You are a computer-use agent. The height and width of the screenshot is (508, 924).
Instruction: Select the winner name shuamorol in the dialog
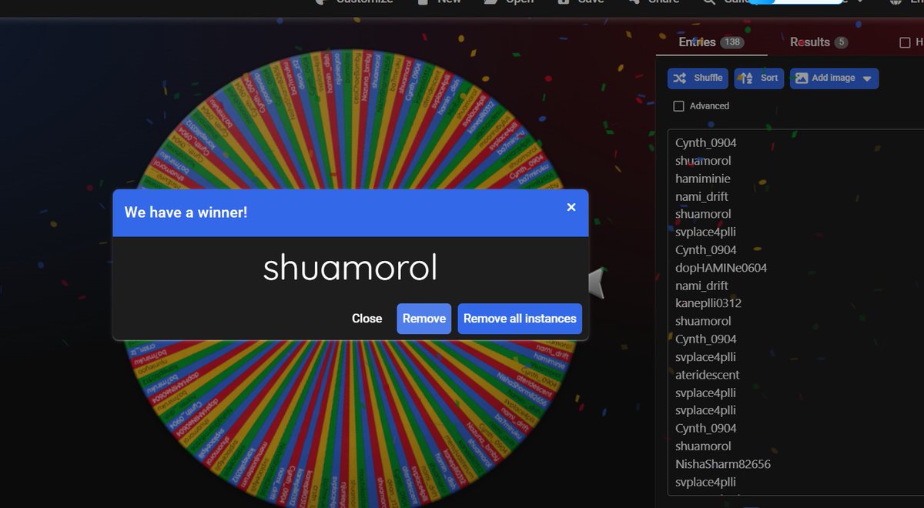[x=350, y=268]
